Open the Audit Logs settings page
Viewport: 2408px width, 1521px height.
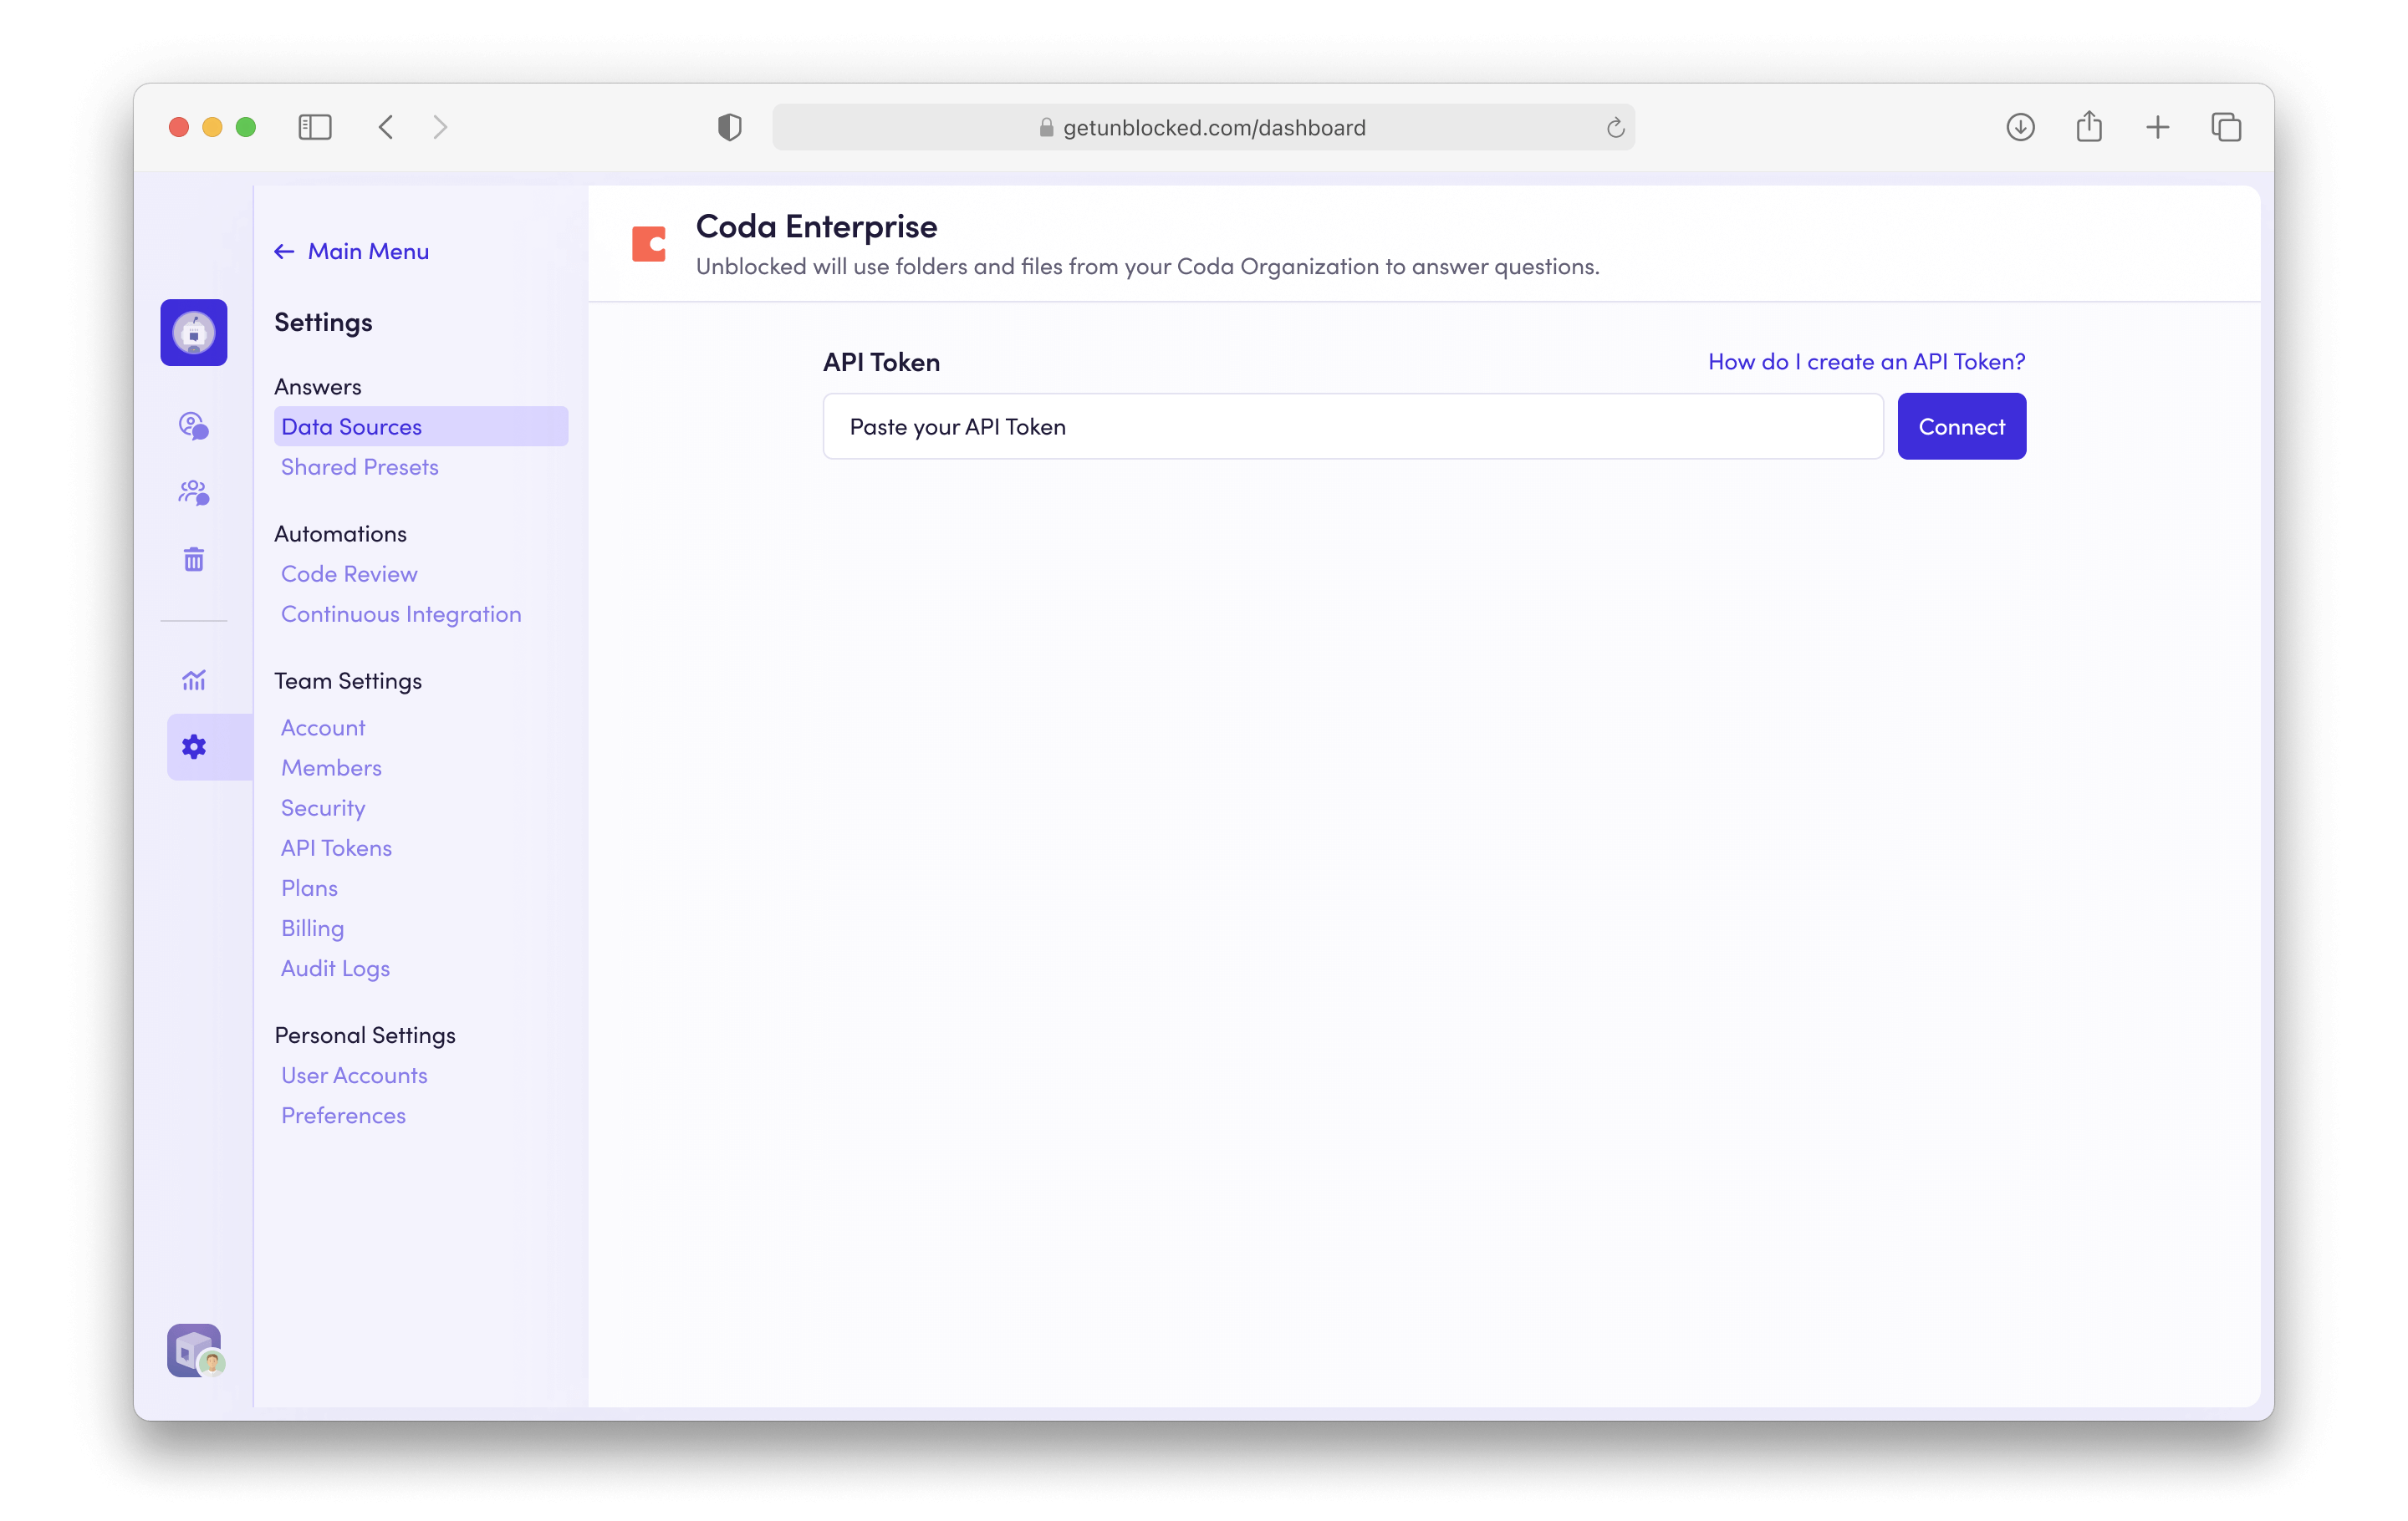tap(335, 969)
